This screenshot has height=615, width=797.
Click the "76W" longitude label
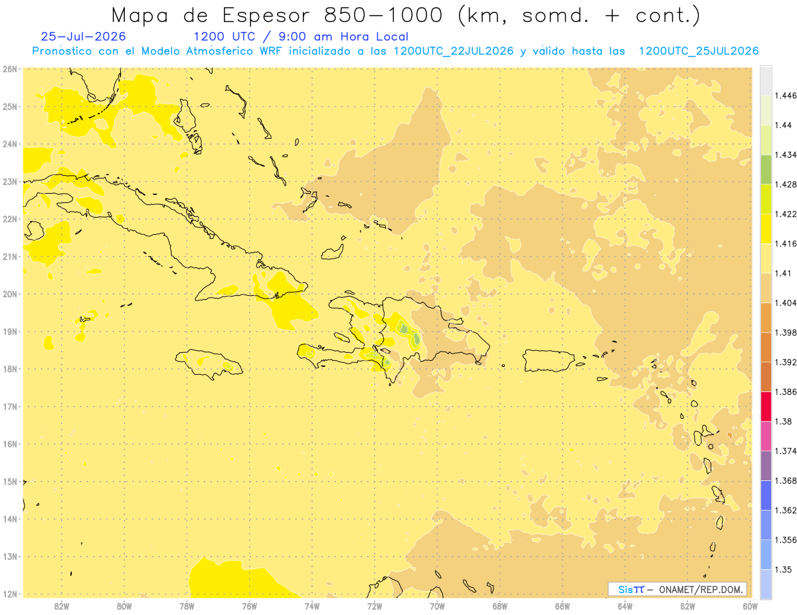pyautogui.click(x=249, y=606)
